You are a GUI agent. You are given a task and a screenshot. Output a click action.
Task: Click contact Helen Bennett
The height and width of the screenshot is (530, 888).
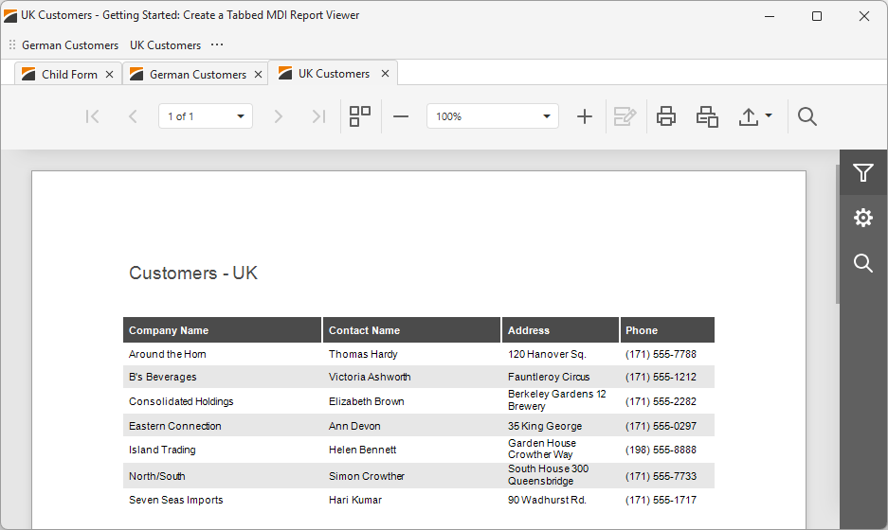[362, 450]
